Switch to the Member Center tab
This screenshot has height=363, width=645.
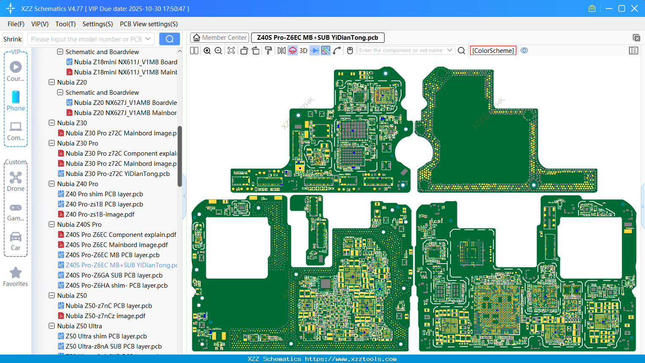(219, 38)
